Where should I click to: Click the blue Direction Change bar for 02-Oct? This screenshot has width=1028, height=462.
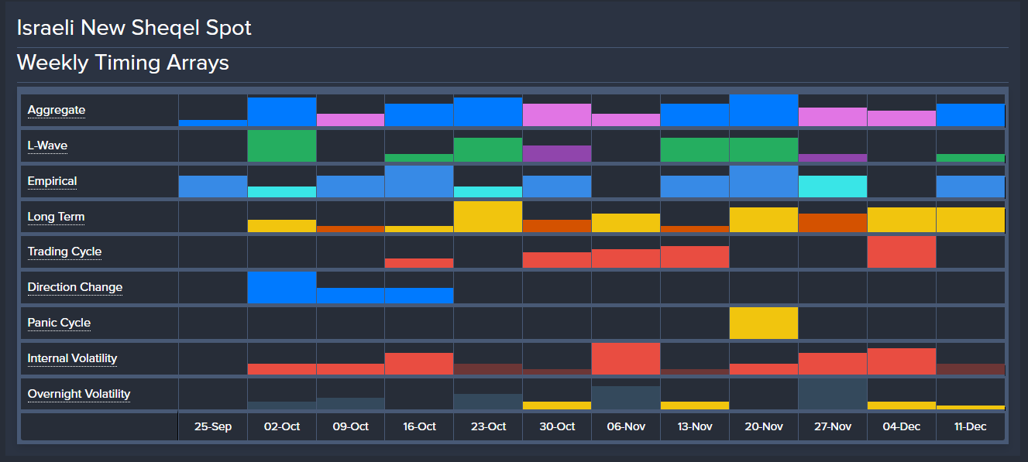[282, 287]
